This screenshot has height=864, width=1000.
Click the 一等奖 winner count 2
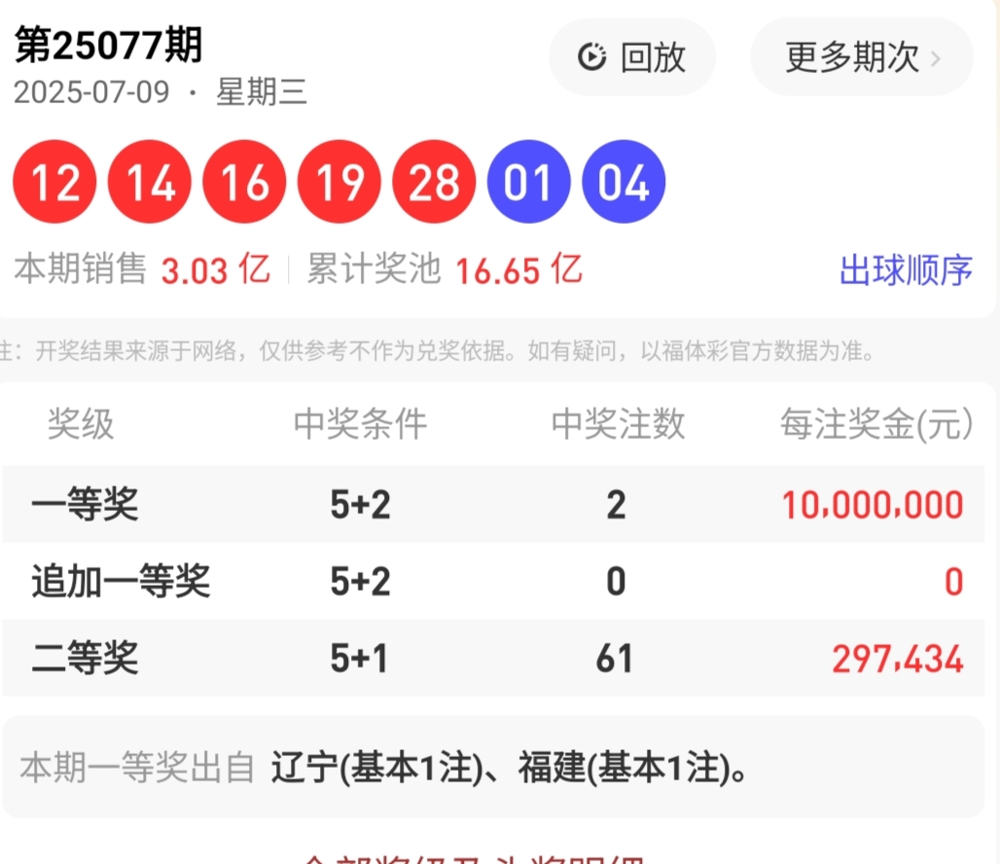coord(616,505)
